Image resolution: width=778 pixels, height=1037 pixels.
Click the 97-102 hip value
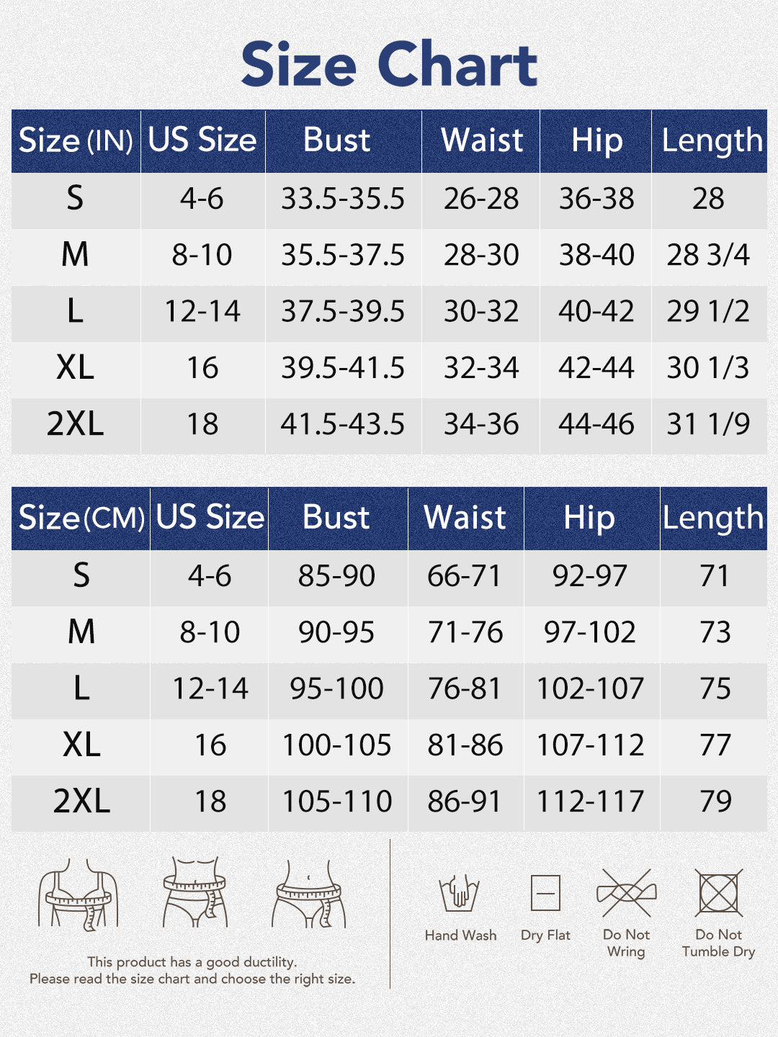[x=590, y=632]
